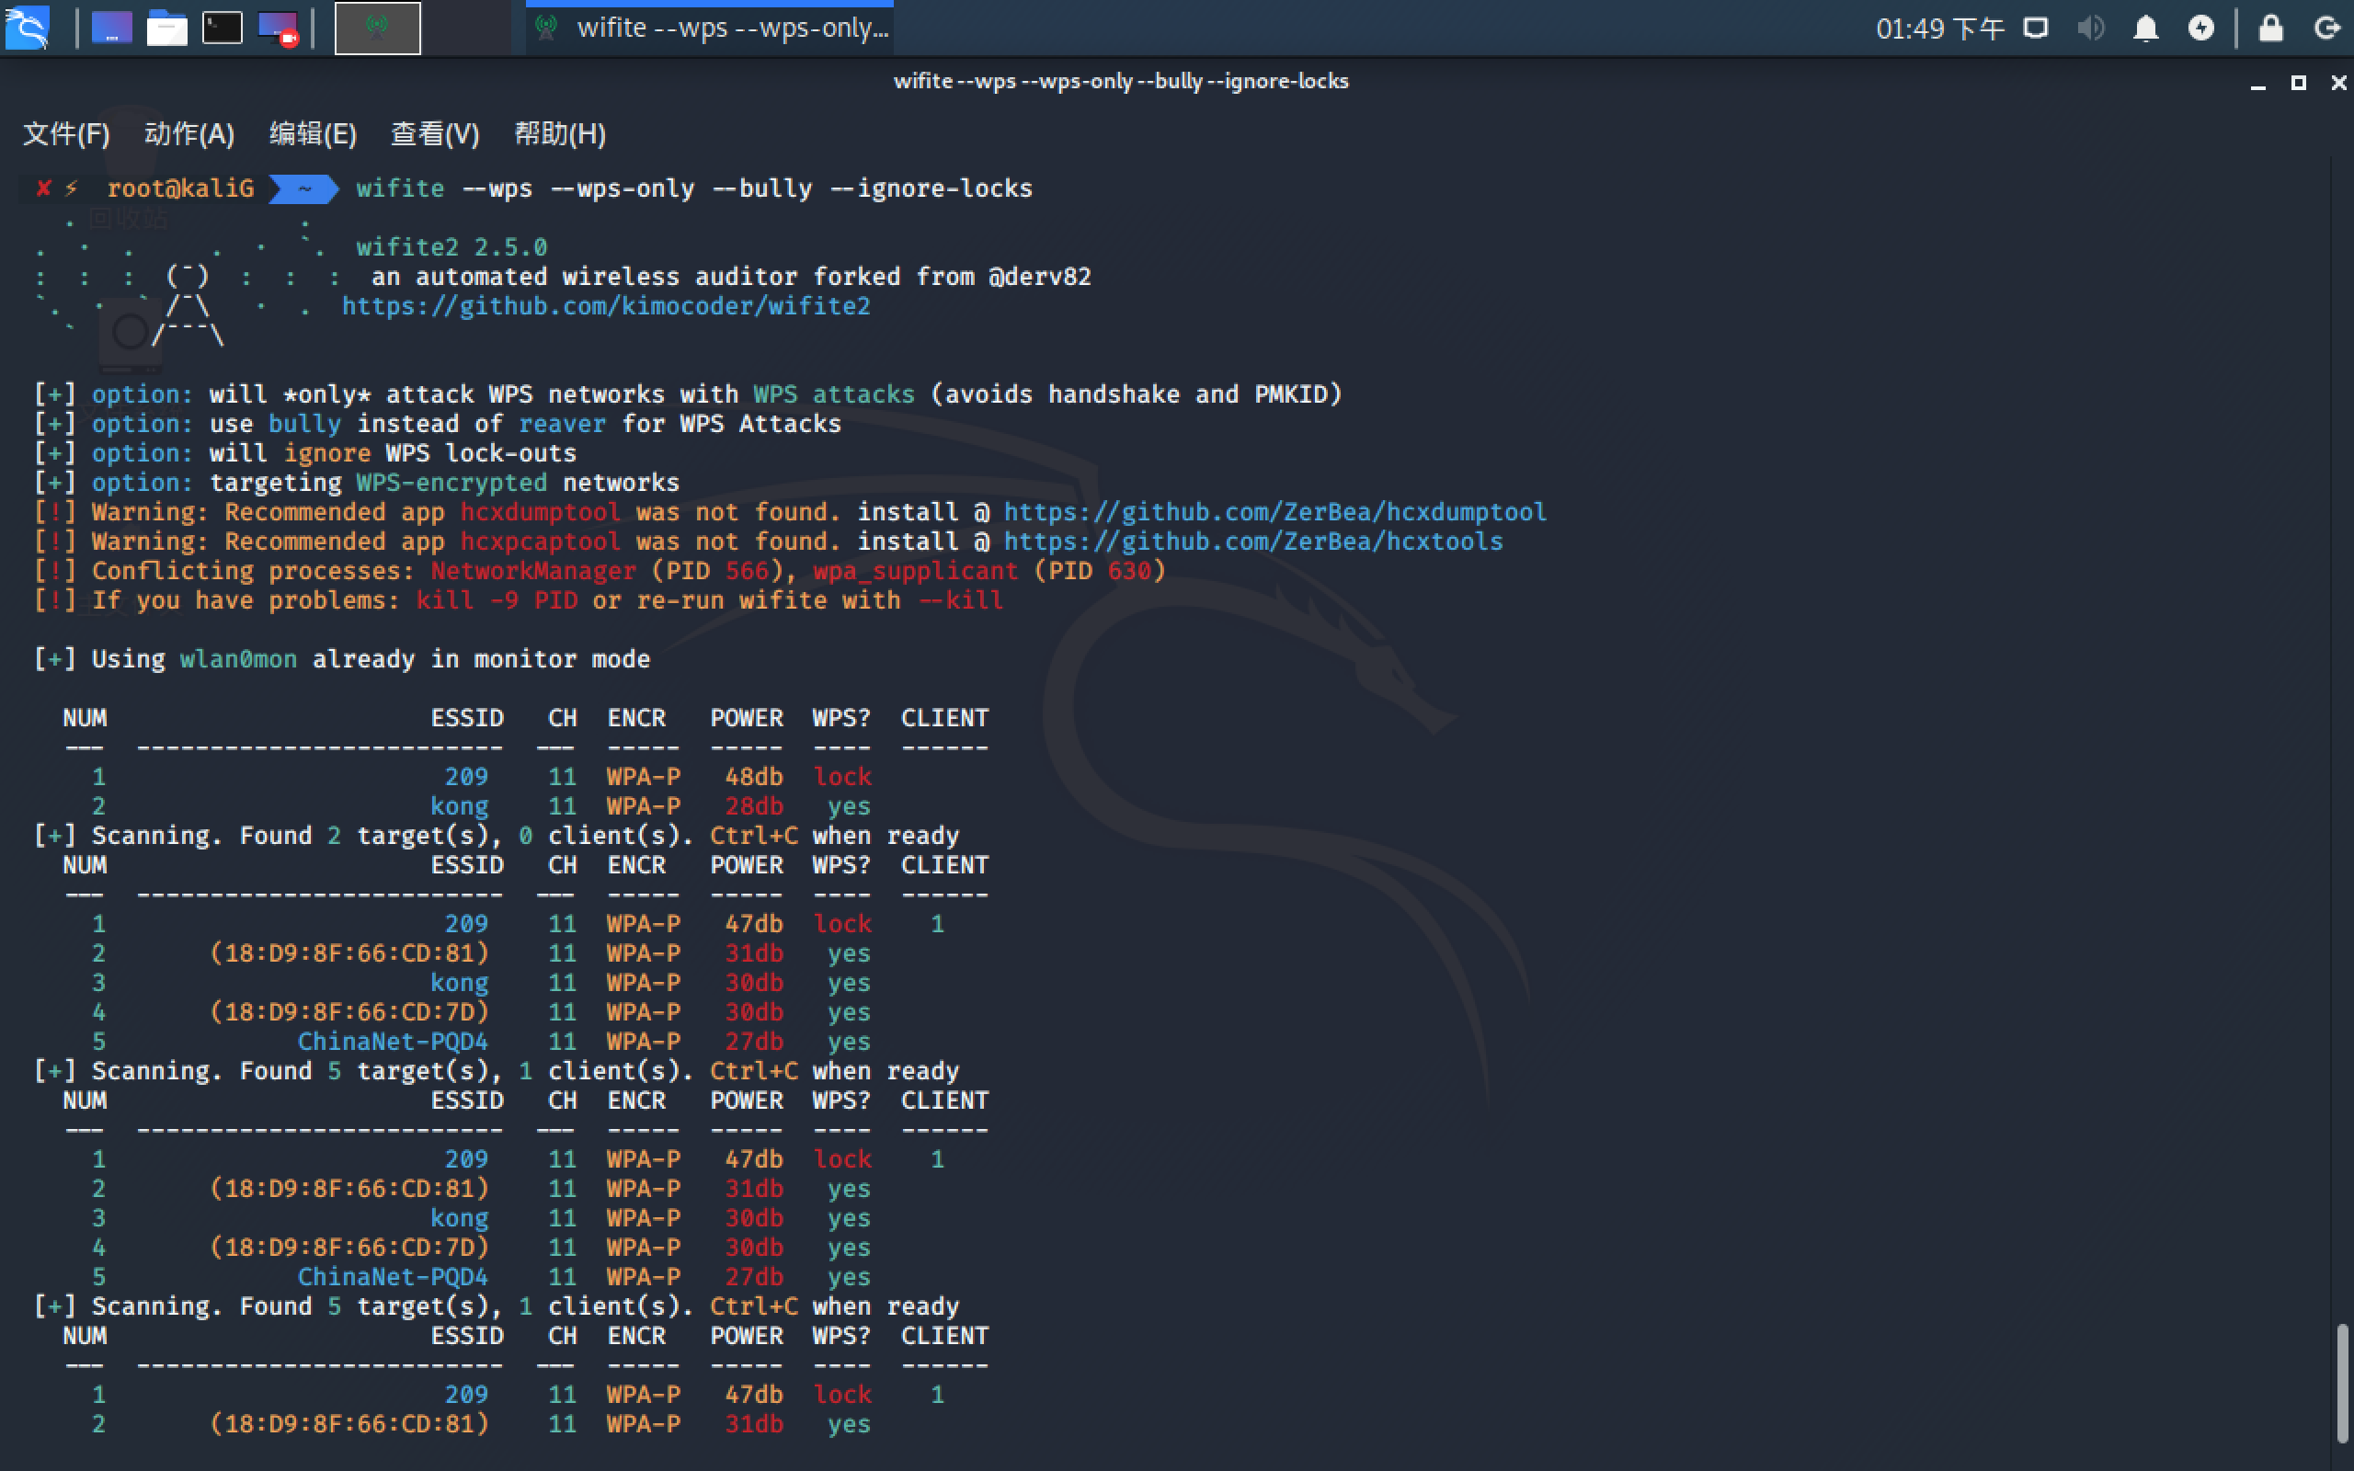The image size is (2354, 1471).
Task: Open notifications via the bell icon
Action: point(2146,29)
